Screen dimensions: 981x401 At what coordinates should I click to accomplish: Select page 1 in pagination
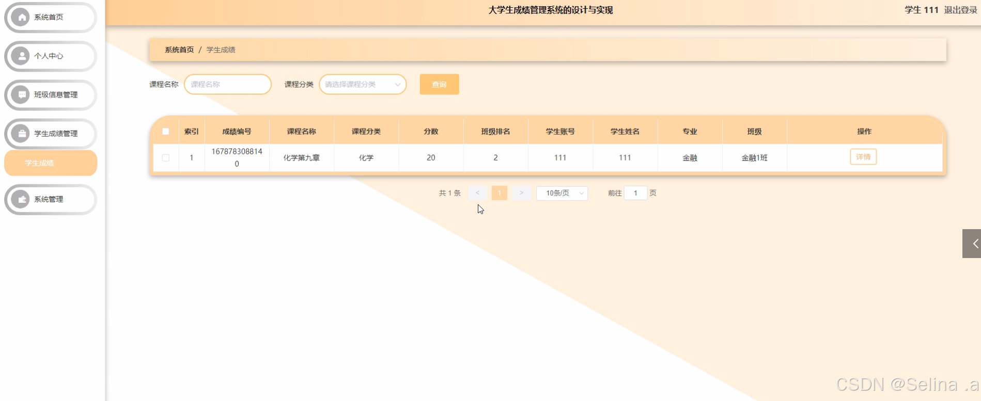pos(500,193)
